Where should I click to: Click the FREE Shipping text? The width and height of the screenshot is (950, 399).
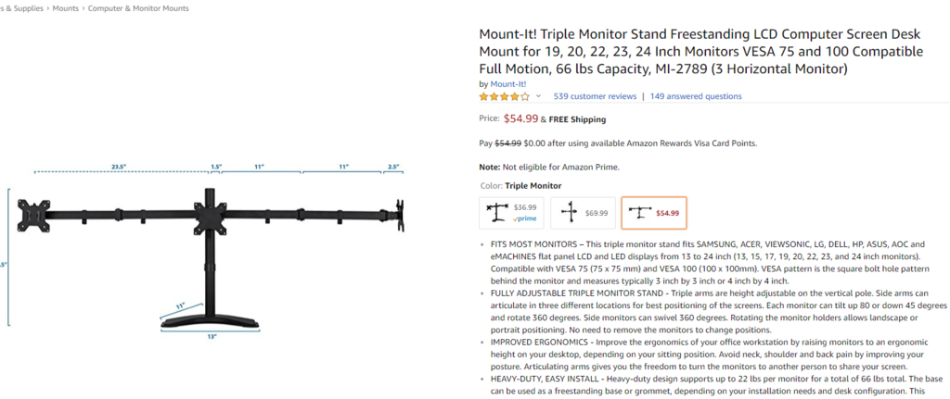(577, 119)
